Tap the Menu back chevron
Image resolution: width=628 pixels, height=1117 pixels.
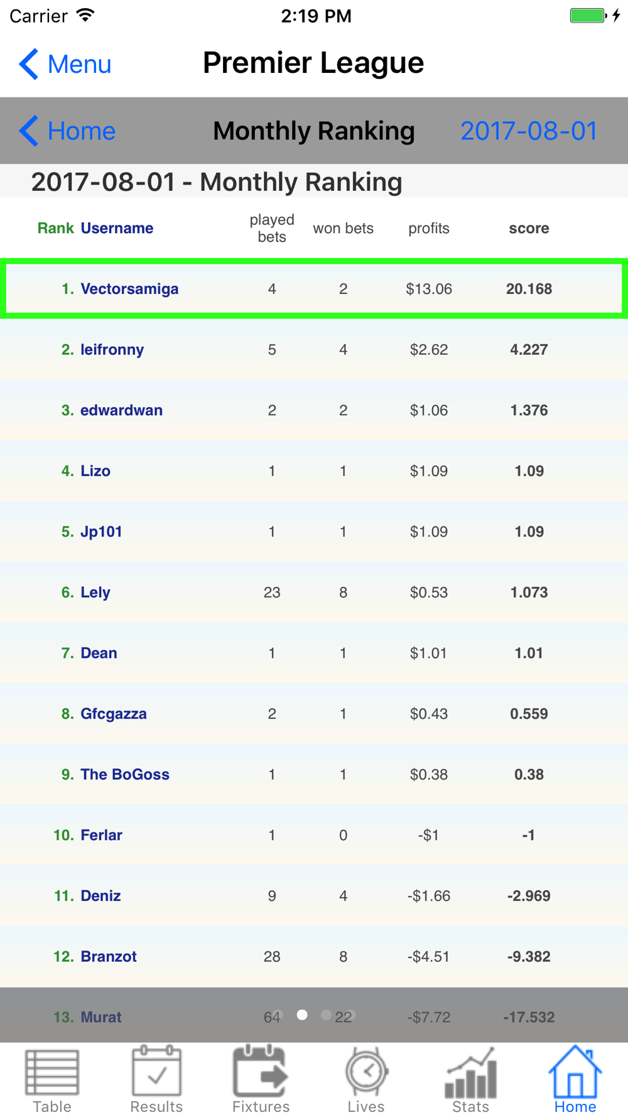28,64
